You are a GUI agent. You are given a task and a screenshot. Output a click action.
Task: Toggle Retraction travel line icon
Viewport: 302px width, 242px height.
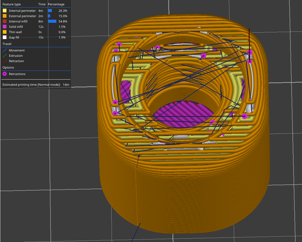click(x=4, y=61)
